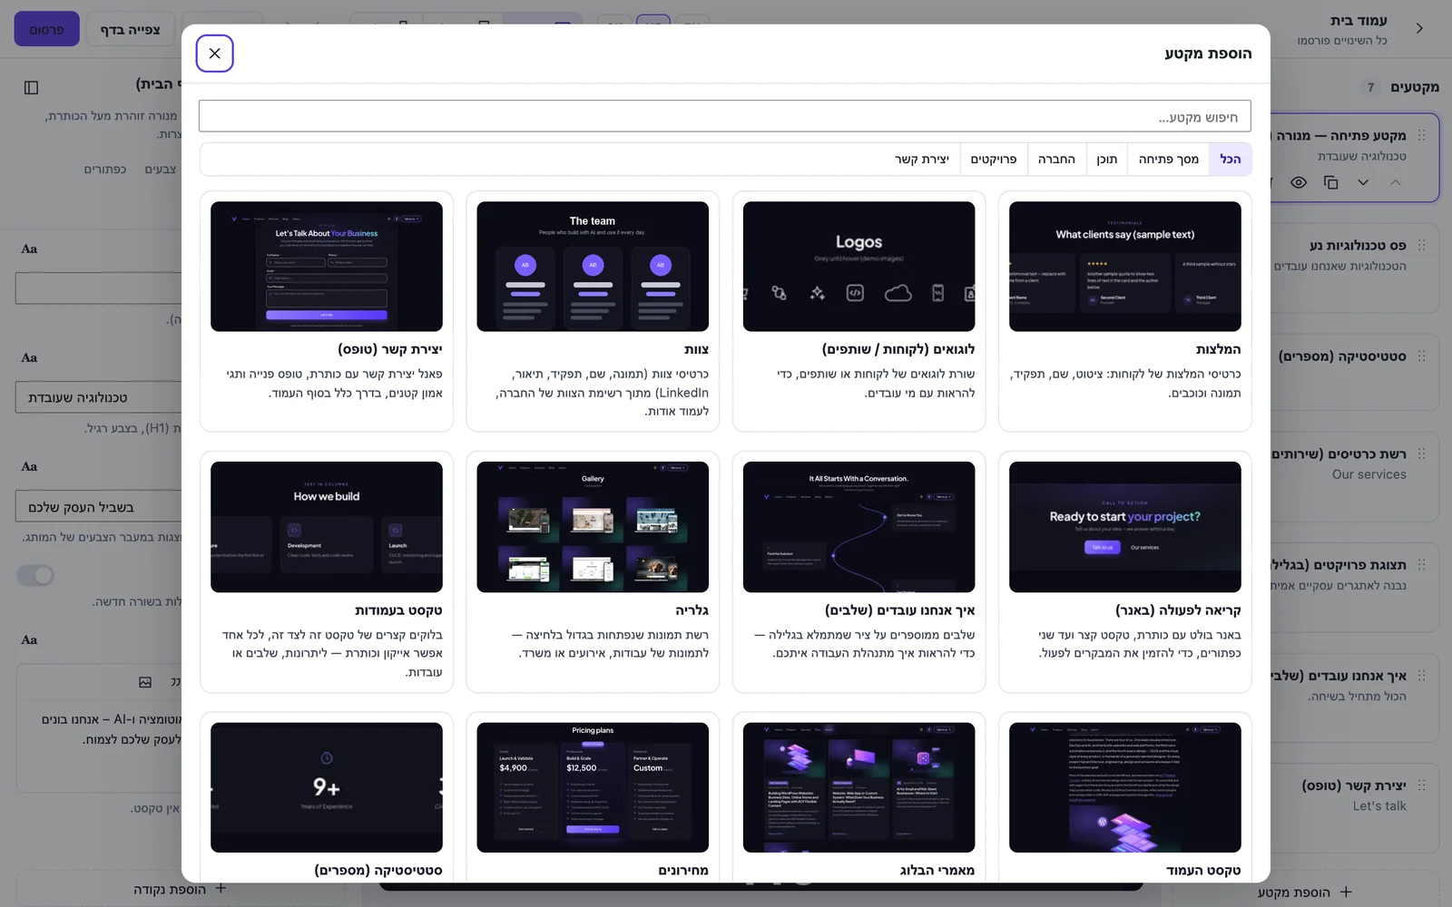The width and height of the screenshot is (1452, 907).
Task: Select the הכל filter tab
Action: click(1230, 159)
